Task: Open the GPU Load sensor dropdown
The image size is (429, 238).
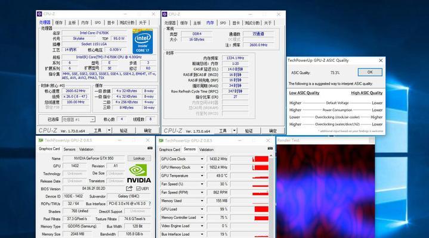Action: pos(202,209)
